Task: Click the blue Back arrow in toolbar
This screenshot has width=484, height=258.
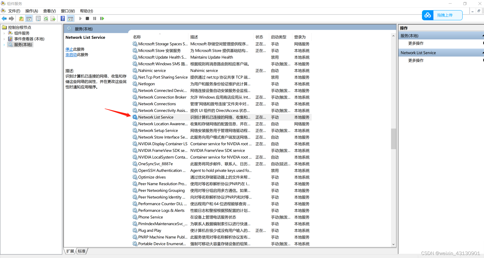Action: [4, 19]
